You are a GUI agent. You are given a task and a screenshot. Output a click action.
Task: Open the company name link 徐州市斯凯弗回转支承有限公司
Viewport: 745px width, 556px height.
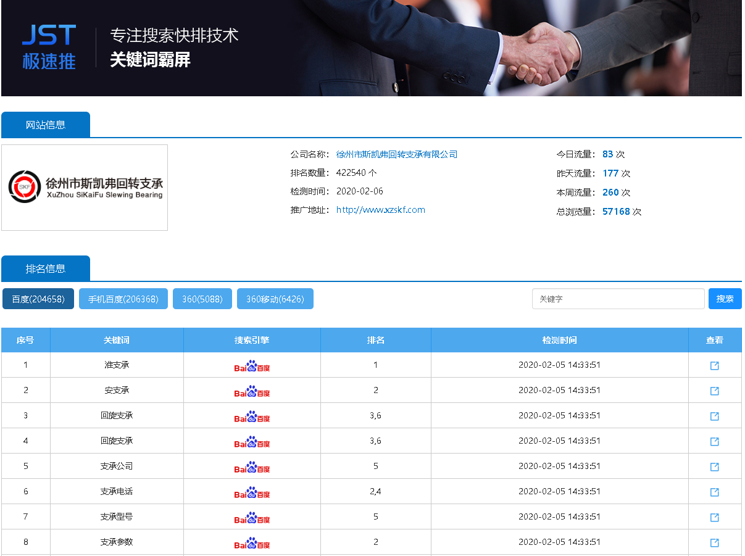click(396, 154)
